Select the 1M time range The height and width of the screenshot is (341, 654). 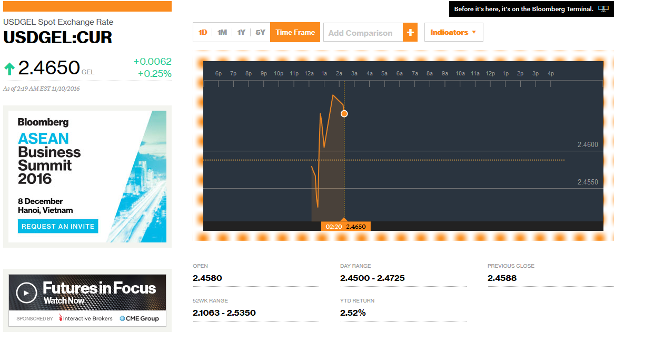coord(222,32)
